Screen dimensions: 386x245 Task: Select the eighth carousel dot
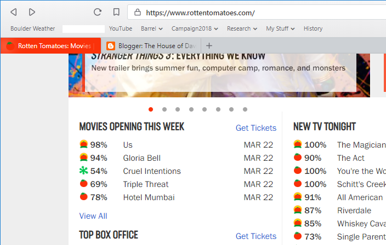click(x=245, y=109)
